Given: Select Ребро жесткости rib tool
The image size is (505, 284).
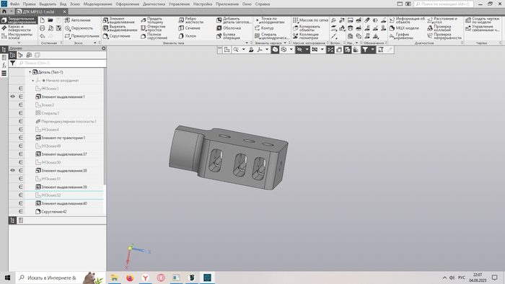Looking at the screenshot, I should pos(190,20).
